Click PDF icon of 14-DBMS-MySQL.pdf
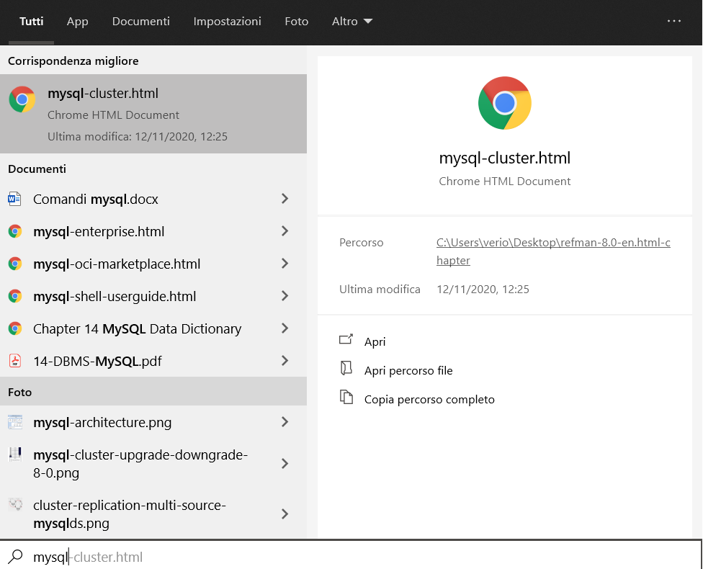The width and height of the screenshot is (703, 569). (15, 361)
